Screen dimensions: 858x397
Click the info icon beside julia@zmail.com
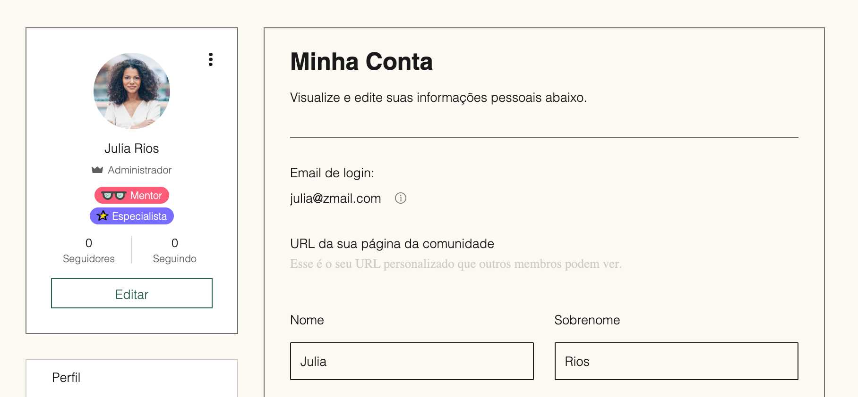[401, 198]
